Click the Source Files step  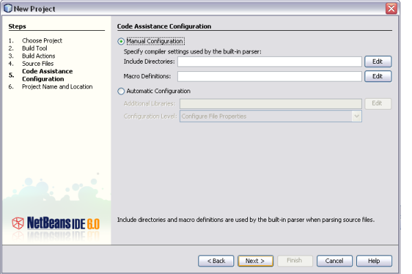[x=38, y=64]
